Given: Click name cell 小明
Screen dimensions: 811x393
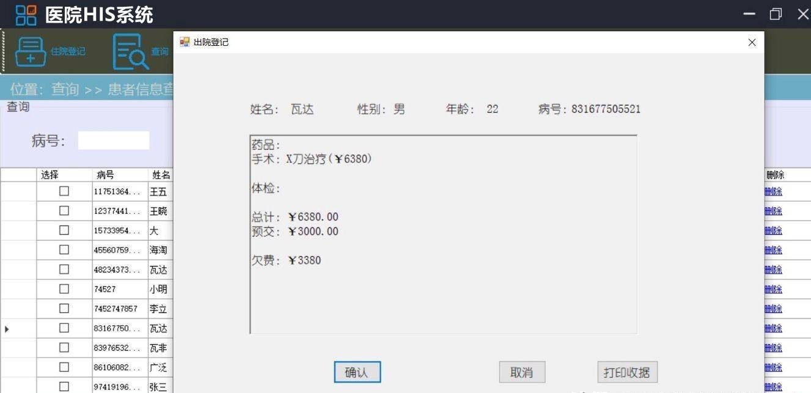Looking at the screenshot, I should 161,290.
